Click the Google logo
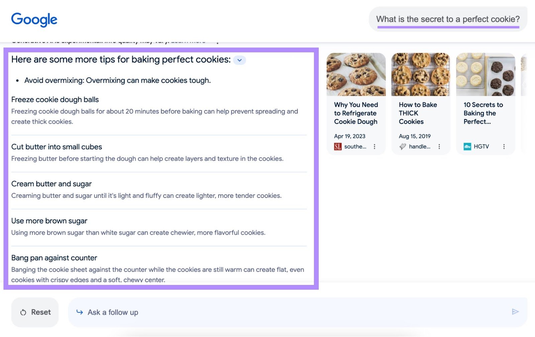Viewport: 535px width, 337px height. click(x=34, y=20)
